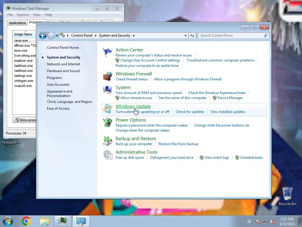Open the Power Options battery icon
Viewport: 302px width, 227px height.
tap(107, 122)
